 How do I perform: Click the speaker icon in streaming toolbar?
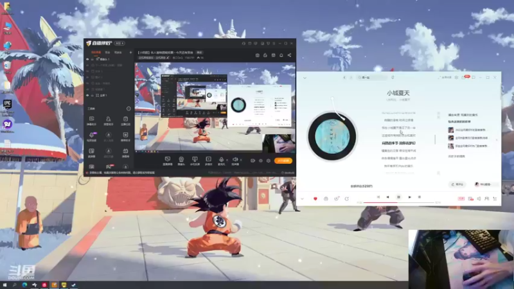pyautogui.click(x=235, y=161)
